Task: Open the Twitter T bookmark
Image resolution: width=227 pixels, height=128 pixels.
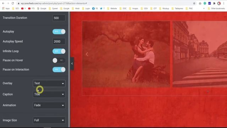Action: pyautogui.click(x=103, y=9)
